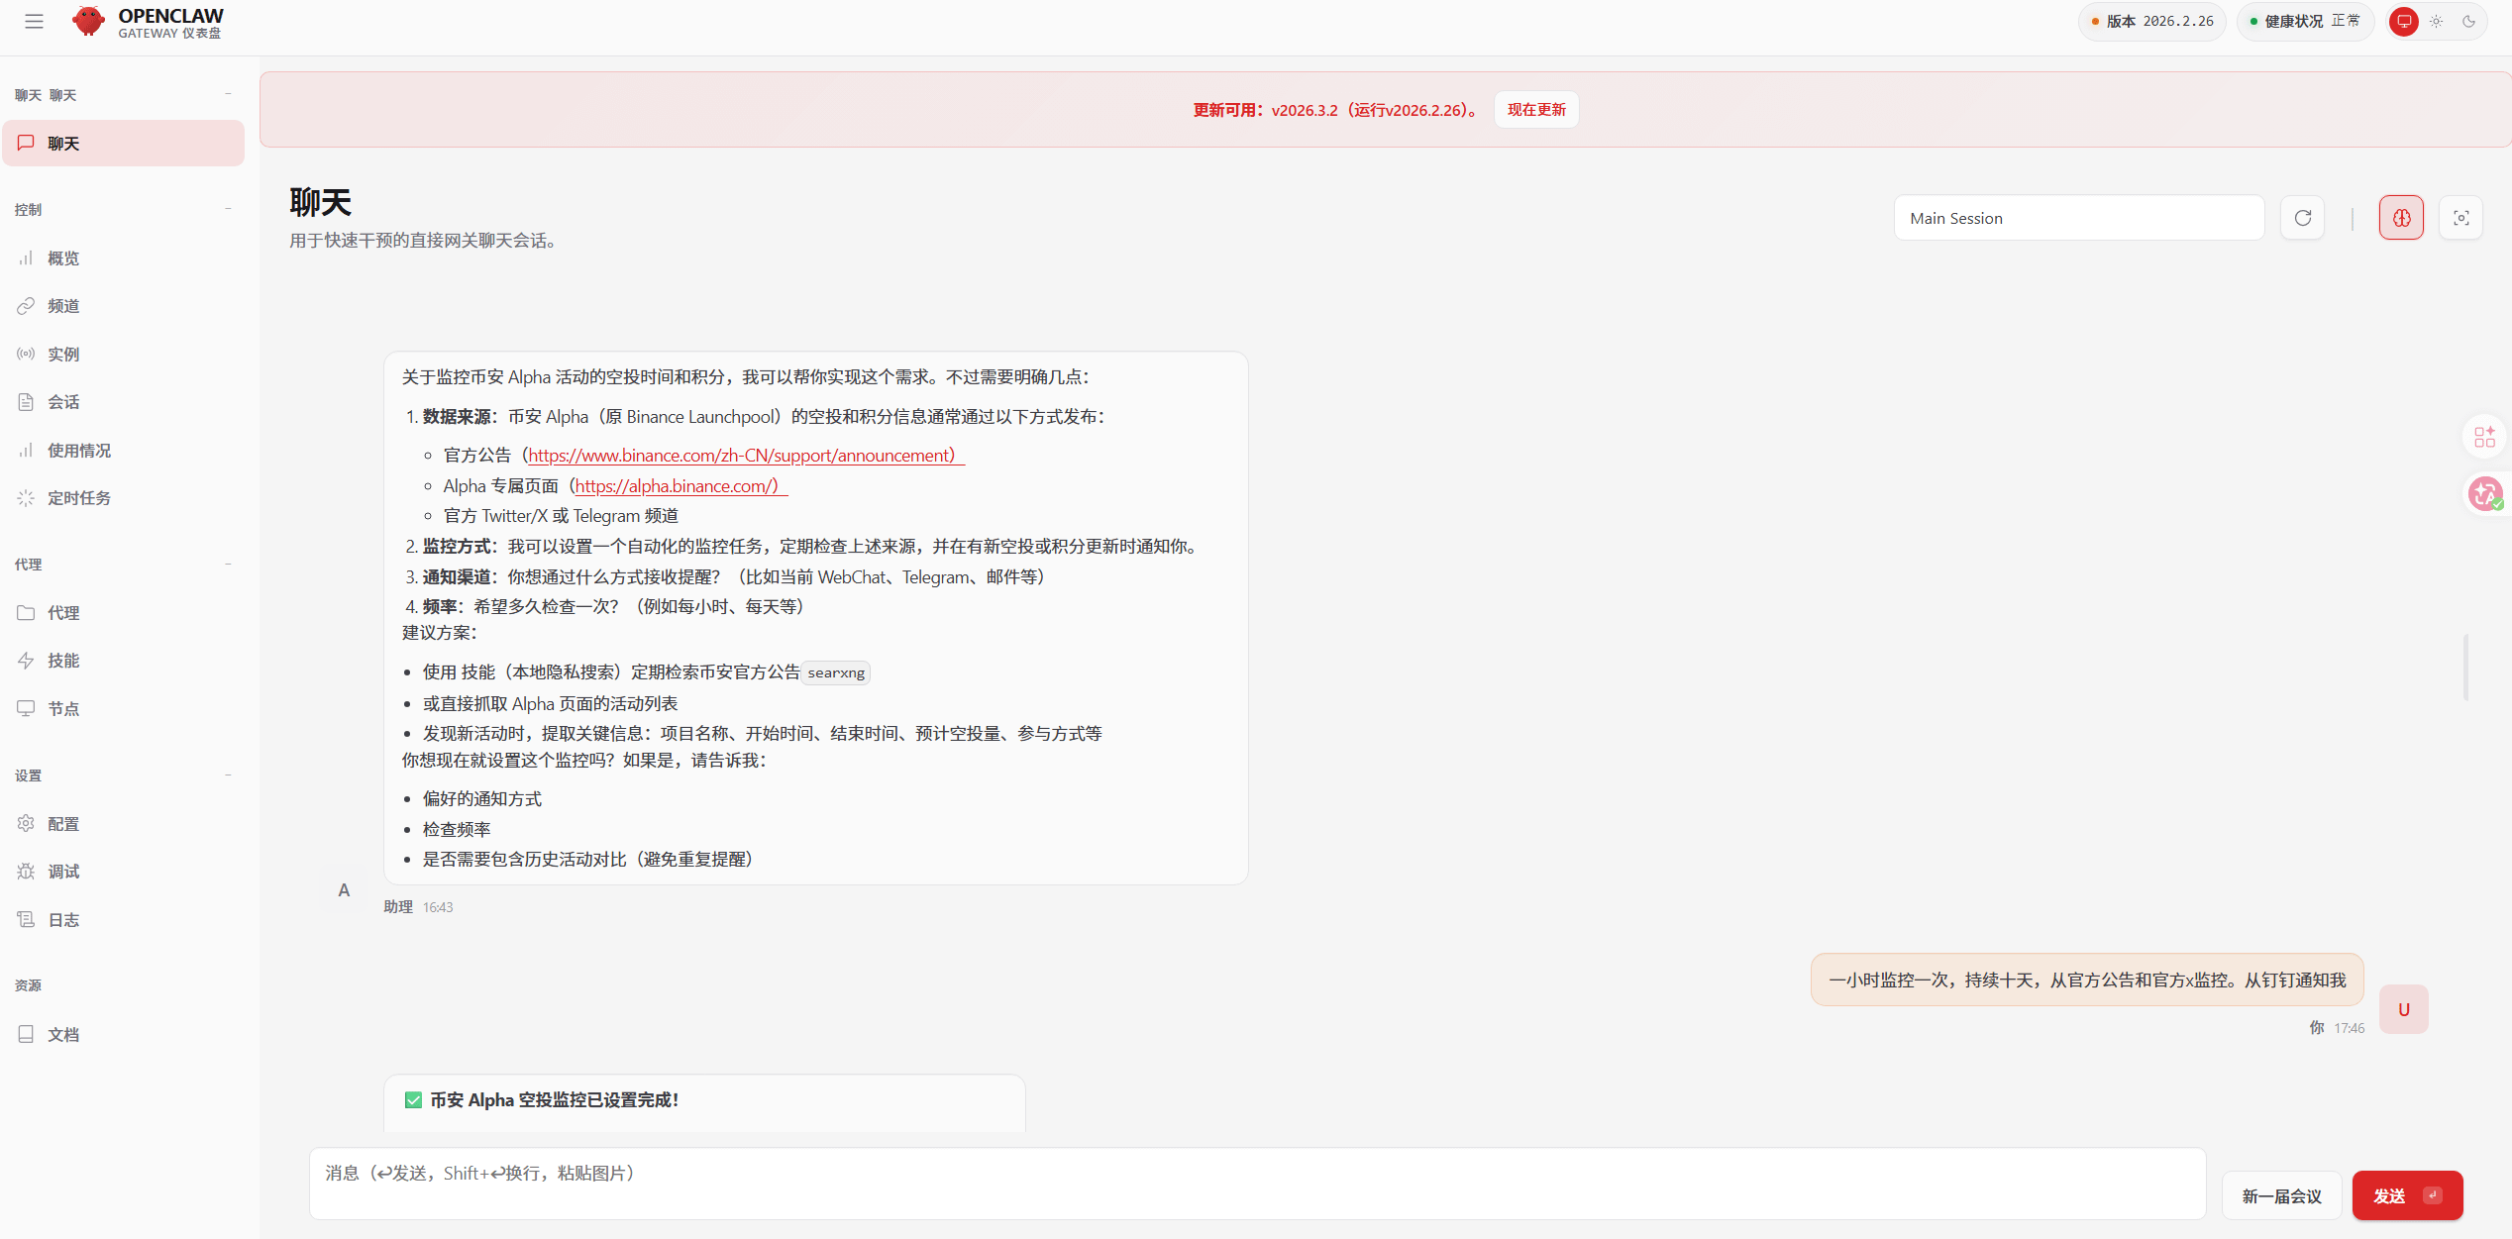Toggle the brain thinking icon button
This screenshot has height=1239, width=2512.
pyautogui.click(x=2401, y=218)
